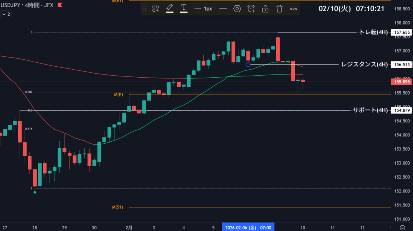Delete the drawing with the trash icon

(279, 9)
